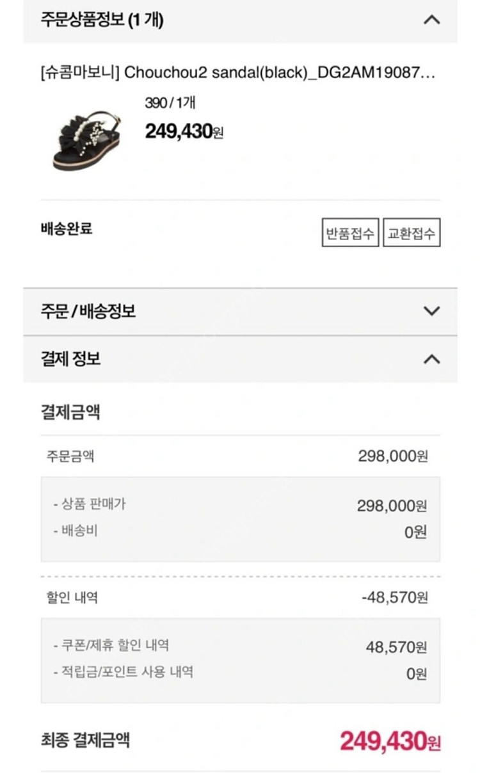Open the Chouchou2 sandal product title

[x=237, y=72]
